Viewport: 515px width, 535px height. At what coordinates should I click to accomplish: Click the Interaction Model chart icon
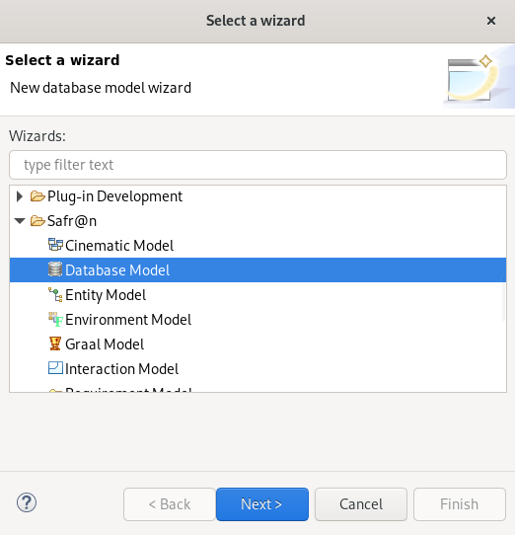55,368
